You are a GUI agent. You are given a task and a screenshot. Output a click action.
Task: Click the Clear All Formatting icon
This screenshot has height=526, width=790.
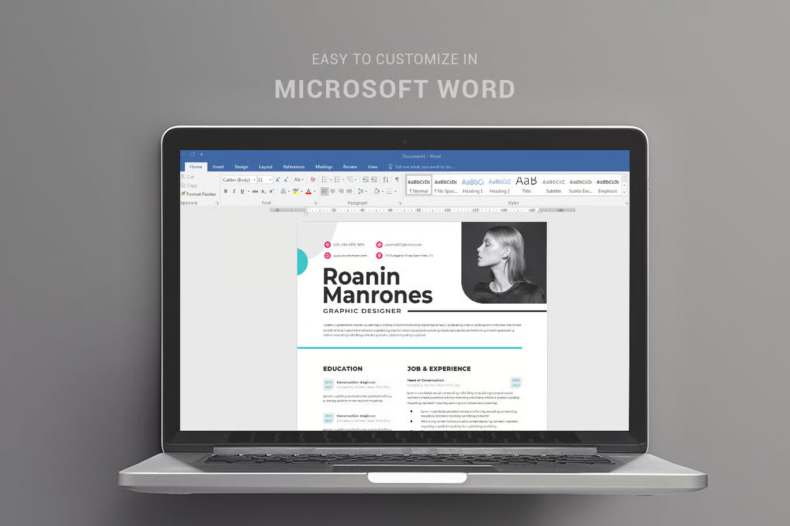coord(313,180)
